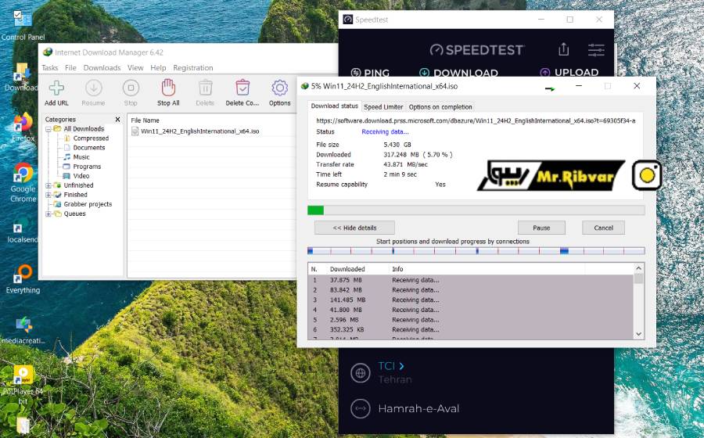Open the View menu in IDM
This screenshot has width=704, height=438.
coord(135,68)
